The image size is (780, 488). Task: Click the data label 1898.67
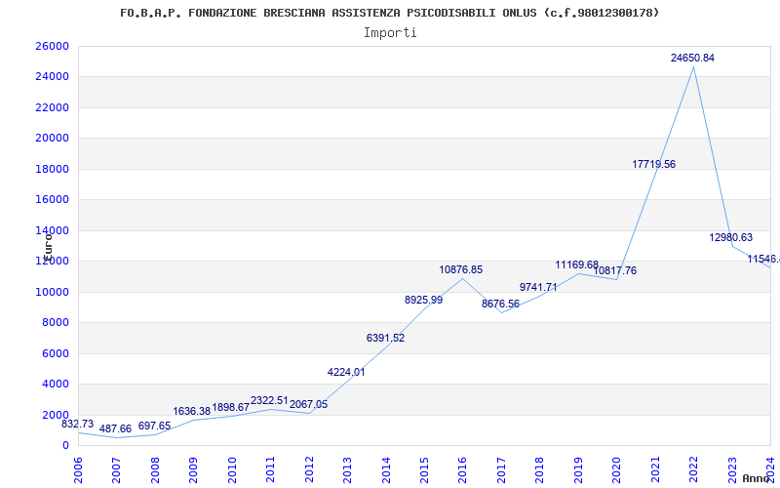pos(231,407)
